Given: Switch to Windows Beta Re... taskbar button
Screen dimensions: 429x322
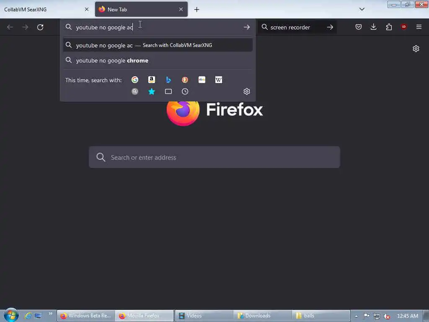Looking at the screenshot, I should [x=86, y=316].
